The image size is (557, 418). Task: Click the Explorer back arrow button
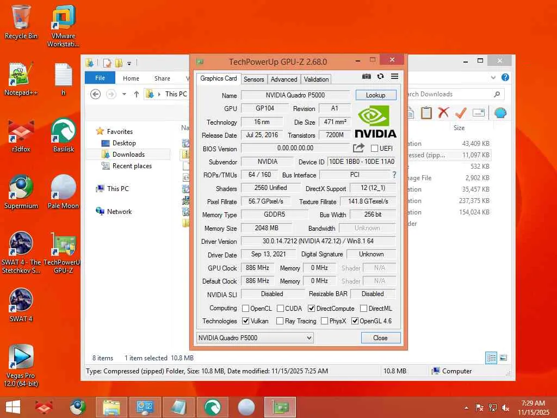point(95,94)
